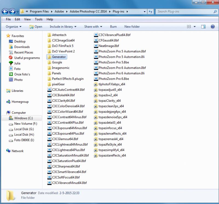Click the change view icon
Image resolution: width=219 pixels, height=204 pixels.
click(x=189, y=27)
